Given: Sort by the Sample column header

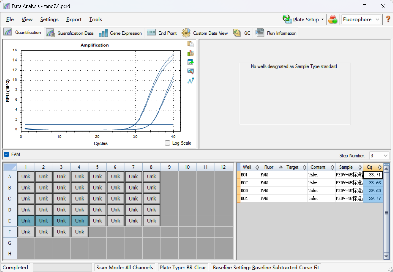Looking at the screenshot, I should click(x=349, y=167).
